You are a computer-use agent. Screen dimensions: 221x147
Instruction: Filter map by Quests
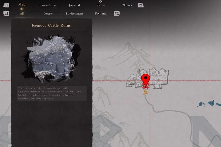tap(48, 14)
